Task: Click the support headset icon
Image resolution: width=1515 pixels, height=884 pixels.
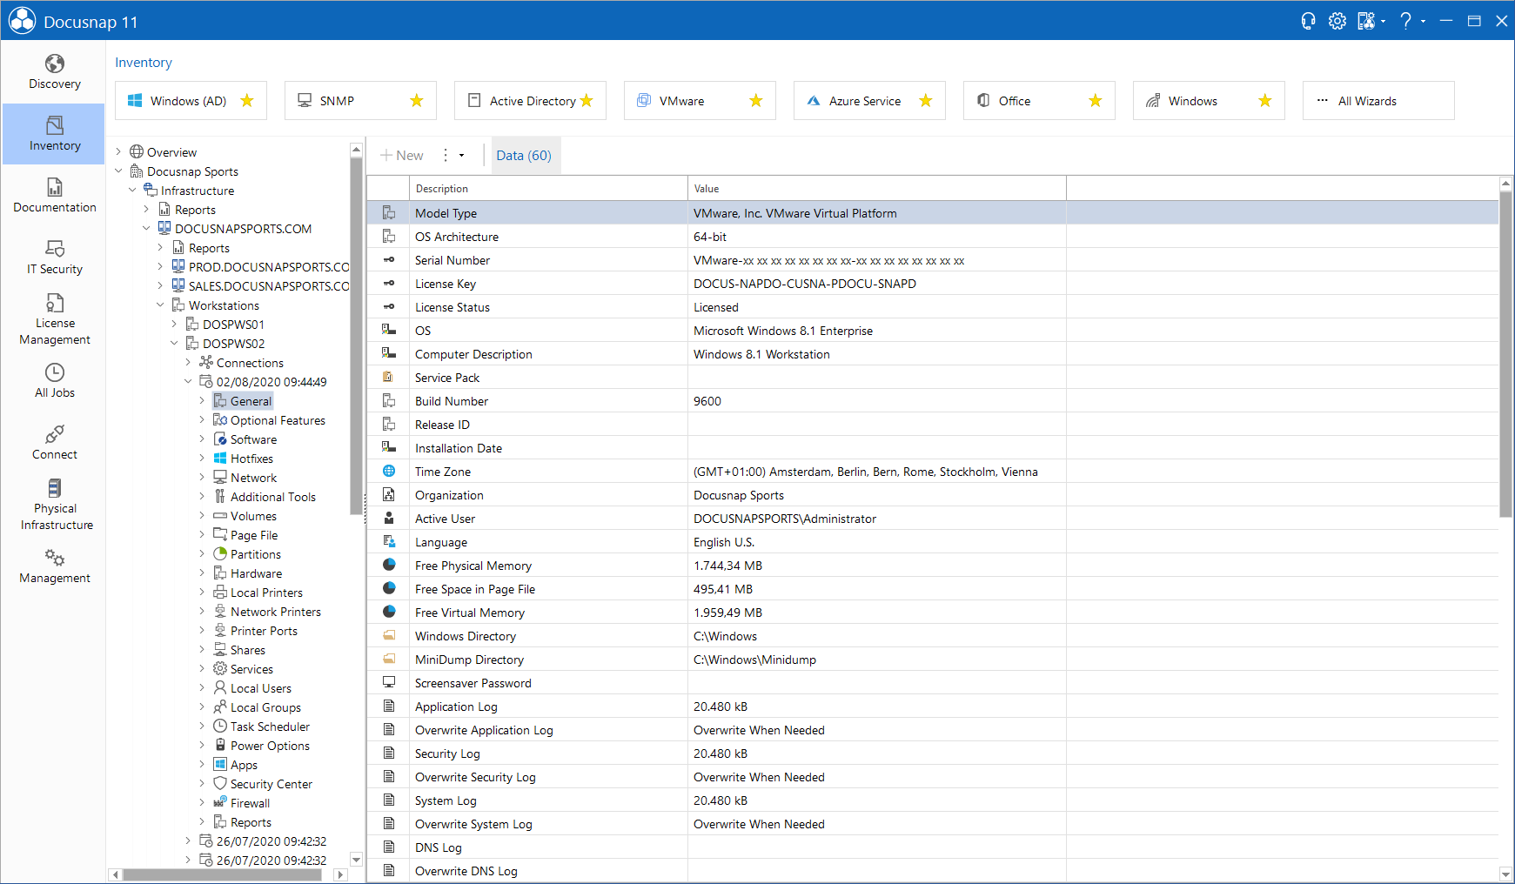Action: 1308,21
